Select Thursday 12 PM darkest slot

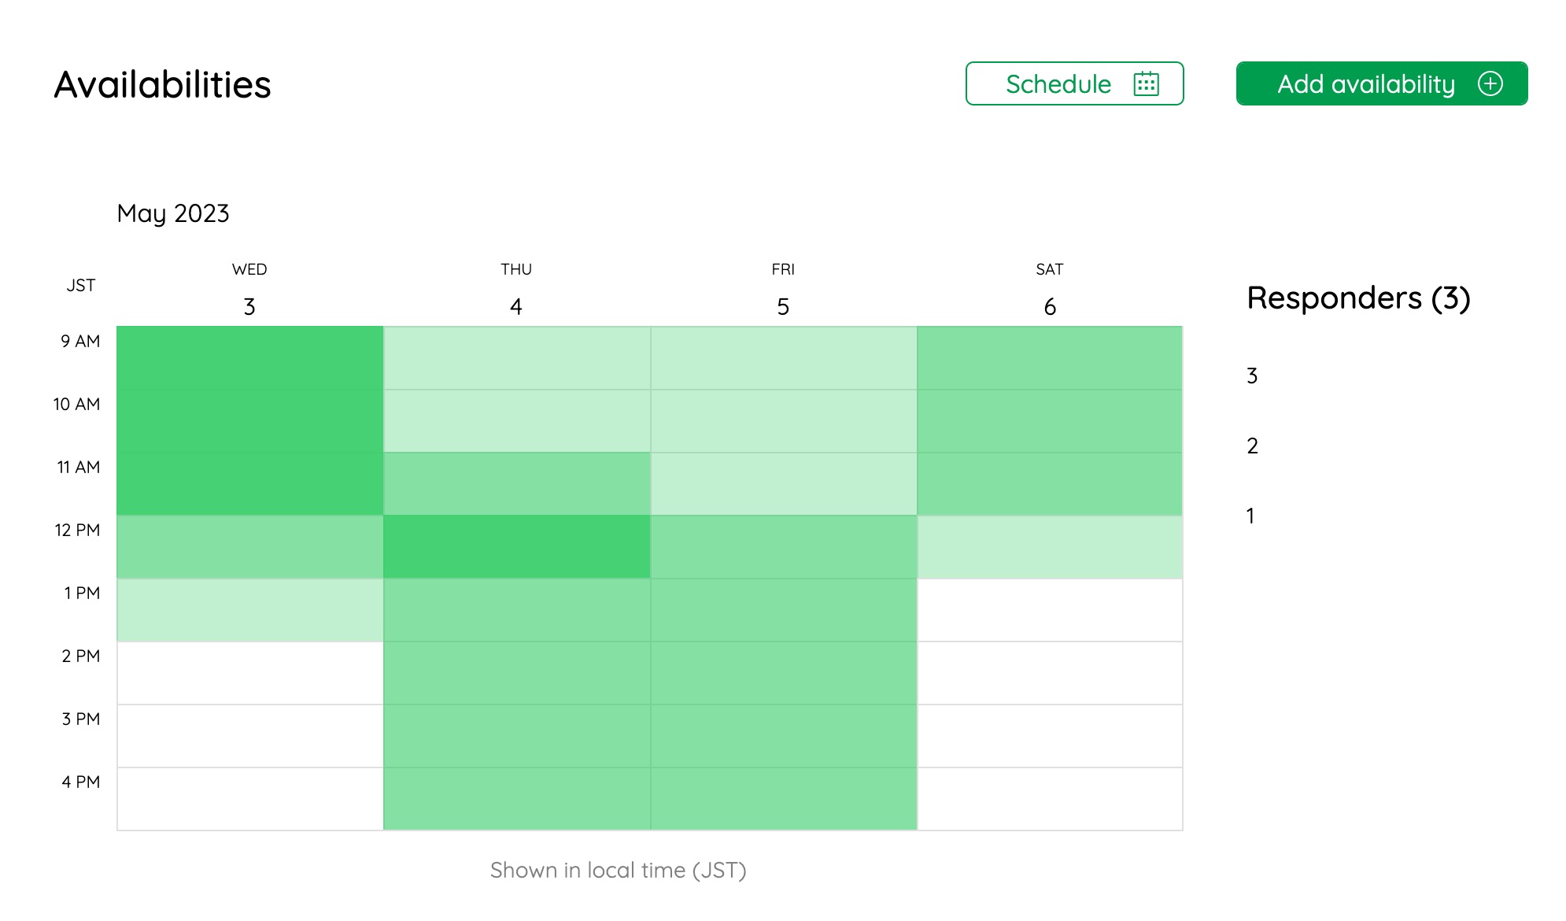[516, 547]
